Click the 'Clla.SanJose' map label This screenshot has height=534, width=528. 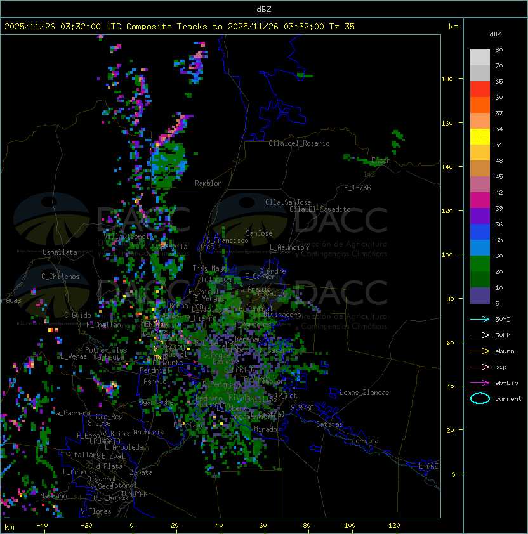[288, 202]
